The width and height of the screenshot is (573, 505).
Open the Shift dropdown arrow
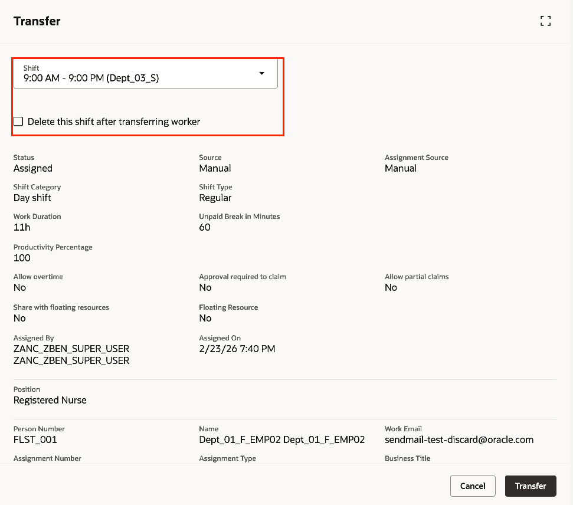[261, 73]
